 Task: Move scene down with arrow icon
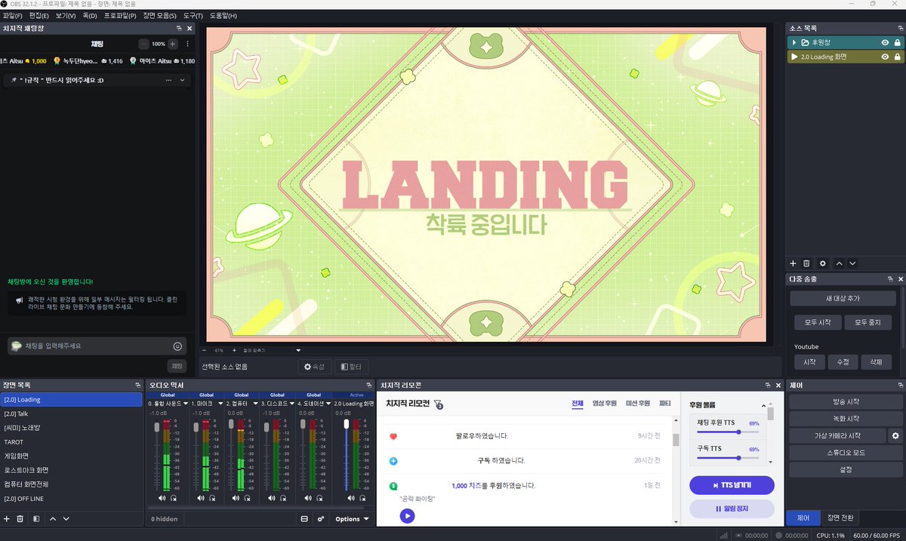[x=66, y=519]
